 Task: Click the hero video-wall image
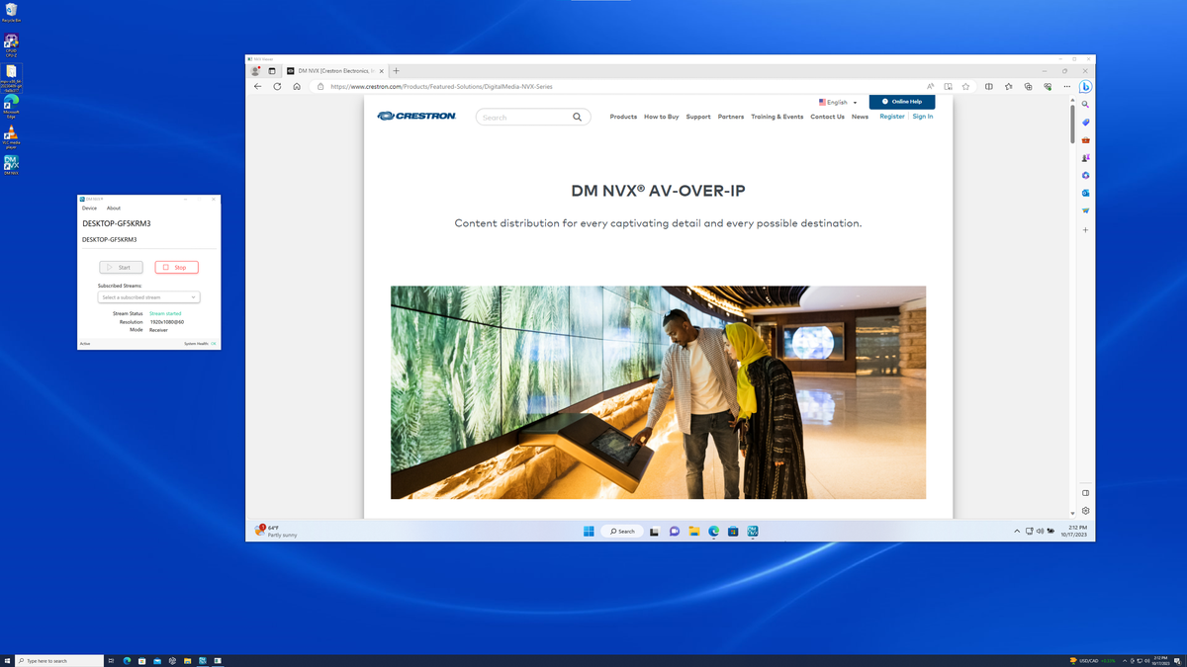click(659, 392)
